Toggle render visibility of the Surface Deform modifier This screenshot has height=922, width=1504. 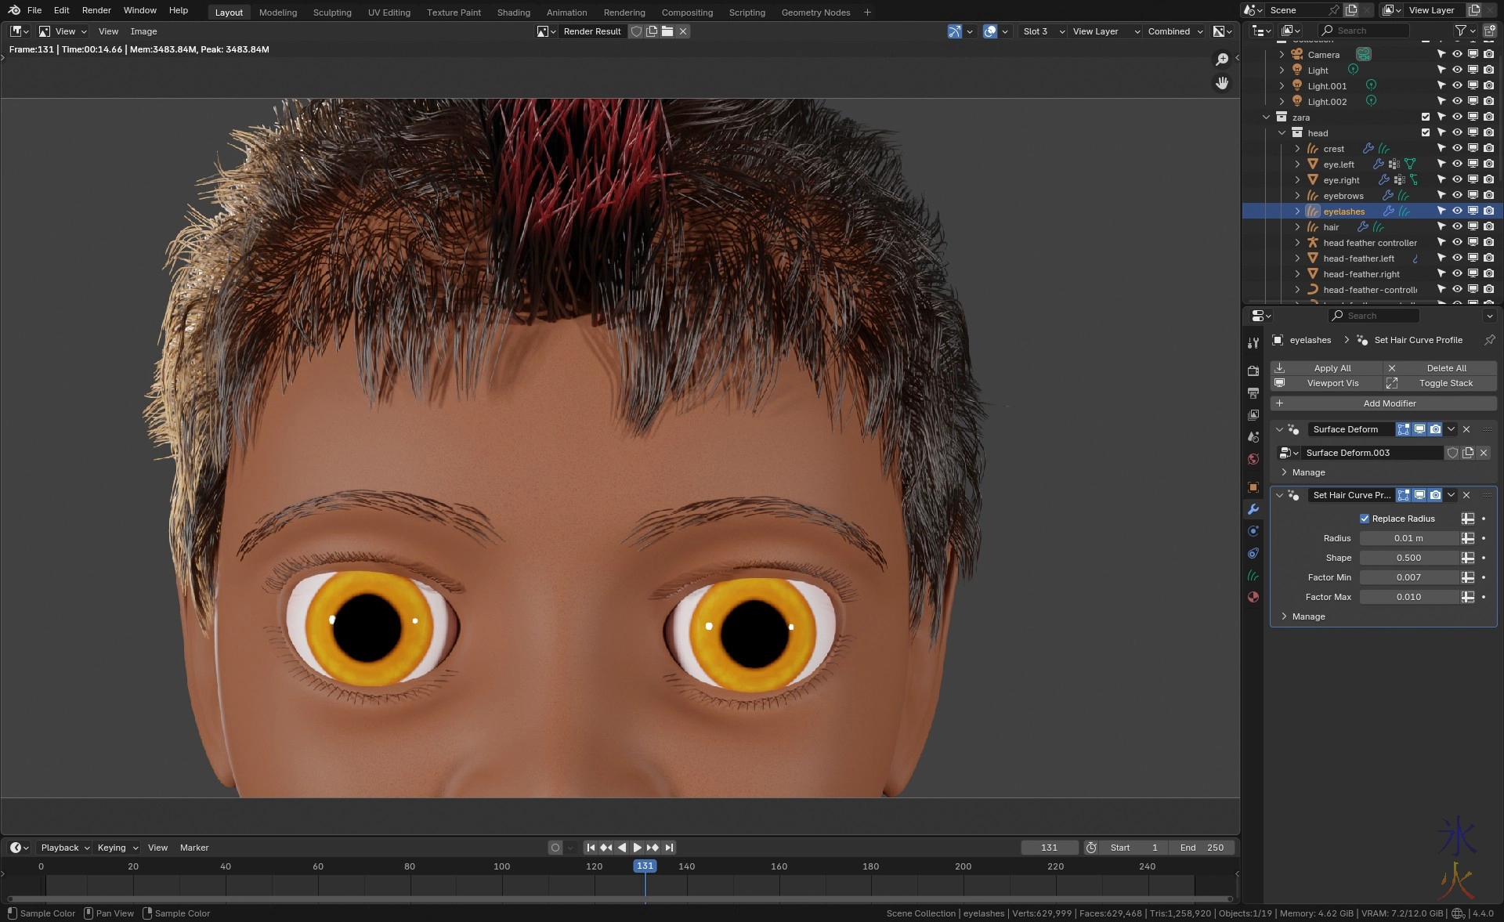click(1435, 429)
